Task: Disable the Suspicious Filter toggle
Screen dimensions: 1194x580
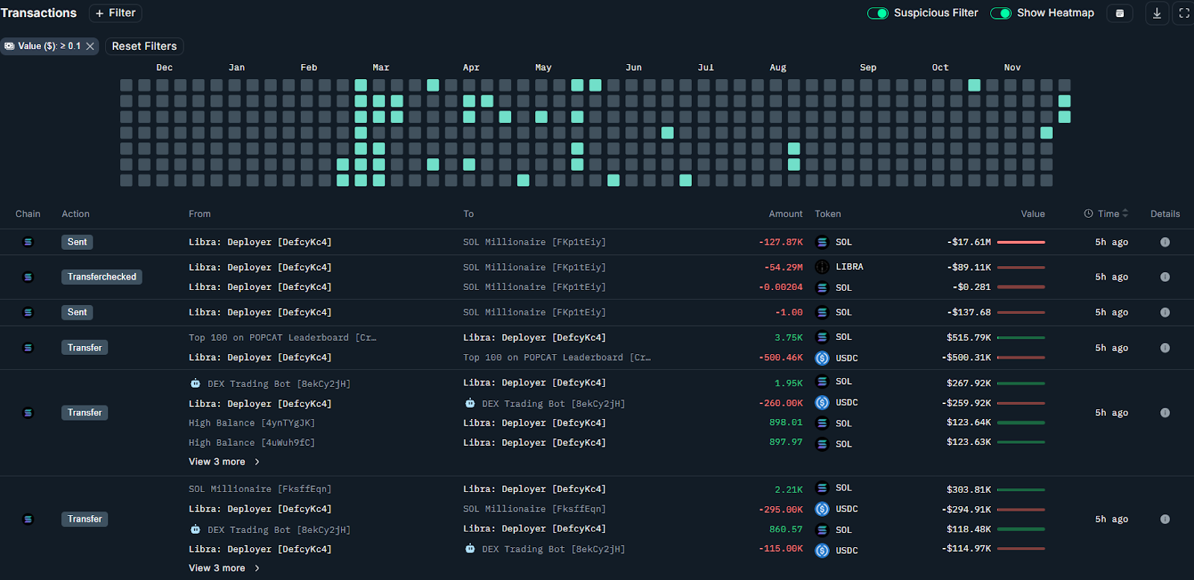Action: 878,13
